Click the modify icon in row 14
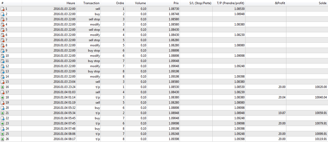 (3, 77)
